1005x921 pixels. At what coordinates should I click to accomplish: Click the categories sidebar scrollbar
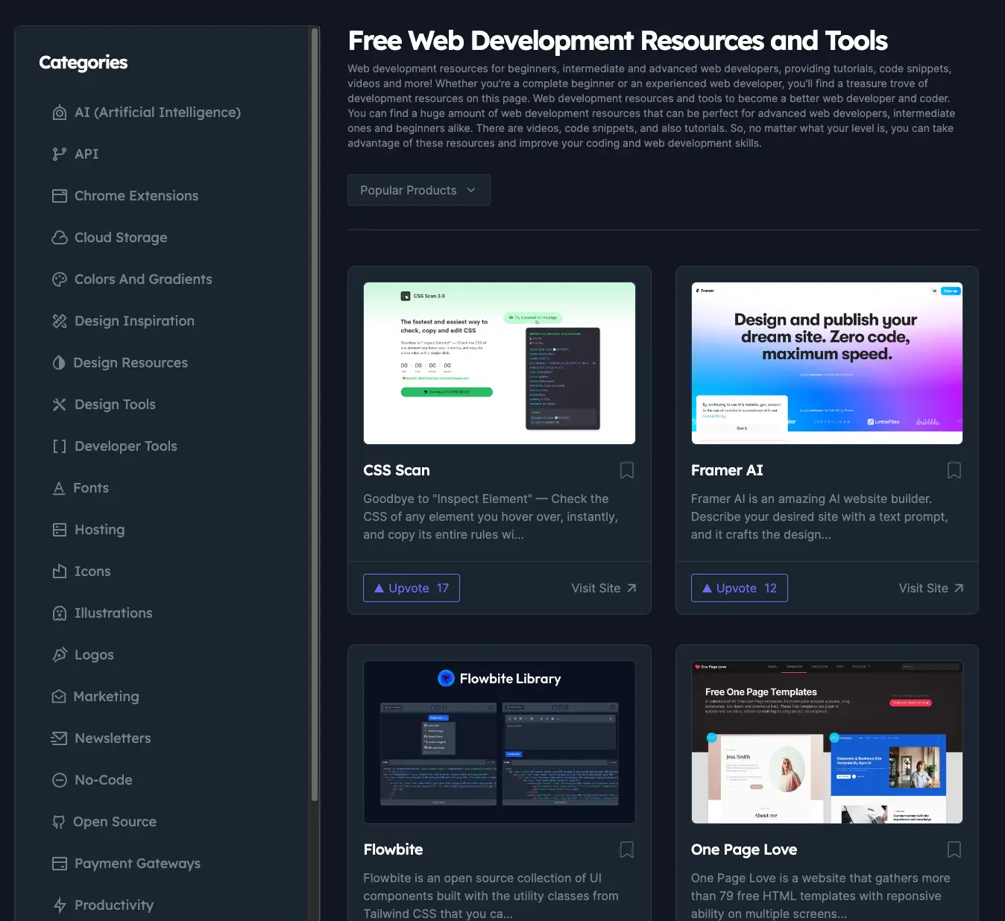(x=315, y=414)
